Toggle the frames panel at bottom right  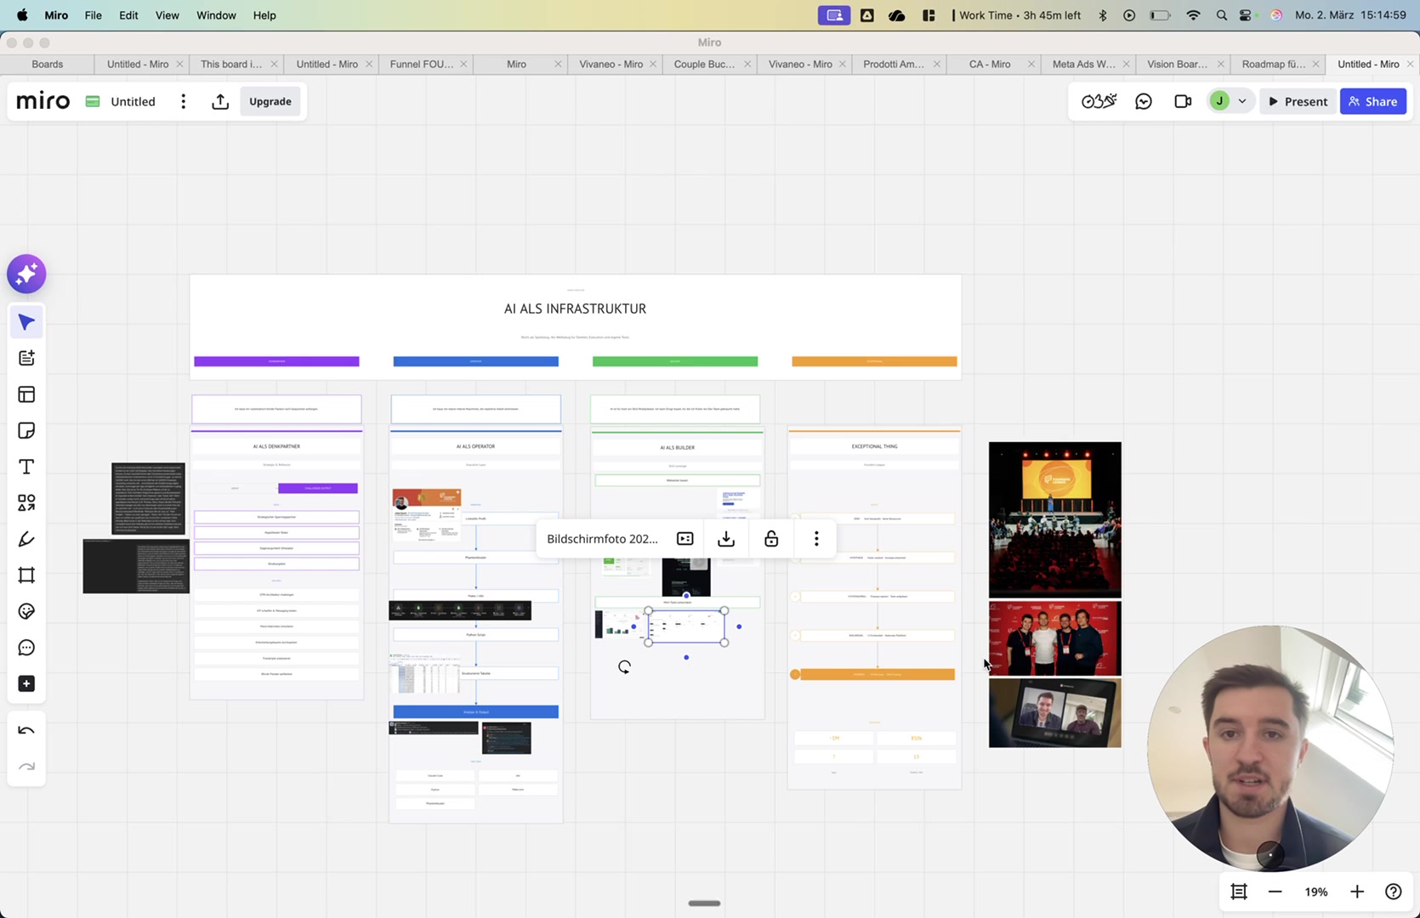[1239, 892]
